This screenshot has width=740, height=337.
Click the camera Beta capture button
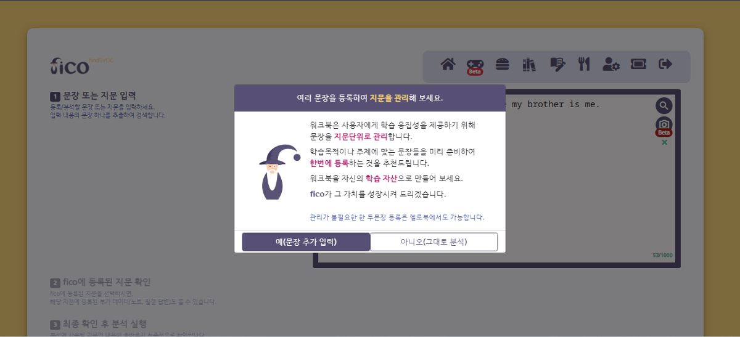pyautogui.click(x=664, y=125)
